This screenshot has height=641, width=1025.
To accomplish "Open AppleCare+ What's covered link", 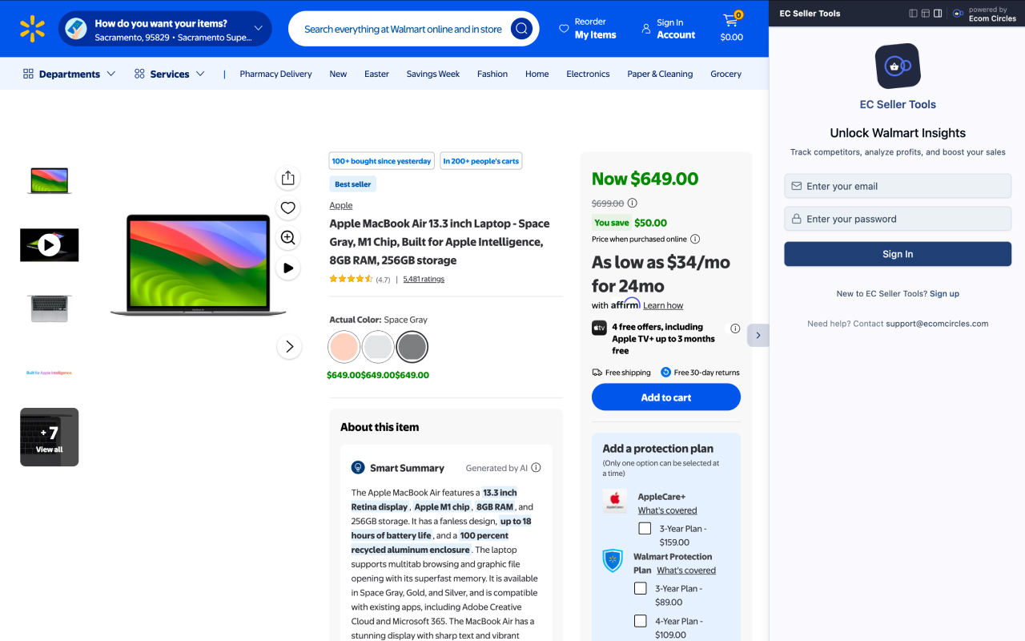I will coord(667,510).
